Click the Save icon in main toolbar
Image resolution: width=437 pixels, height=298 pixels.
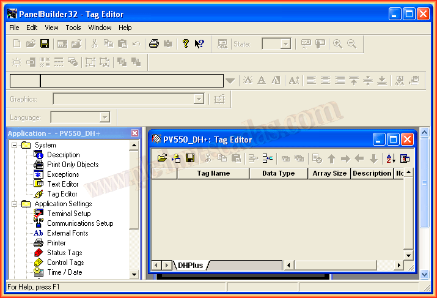45,43
